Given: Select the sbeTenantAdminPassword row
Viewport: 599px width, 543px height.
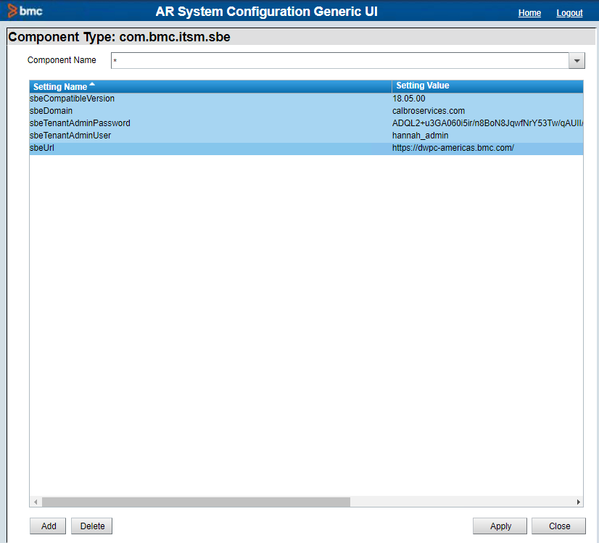Looking at the screenshot, I should point(80,123).
